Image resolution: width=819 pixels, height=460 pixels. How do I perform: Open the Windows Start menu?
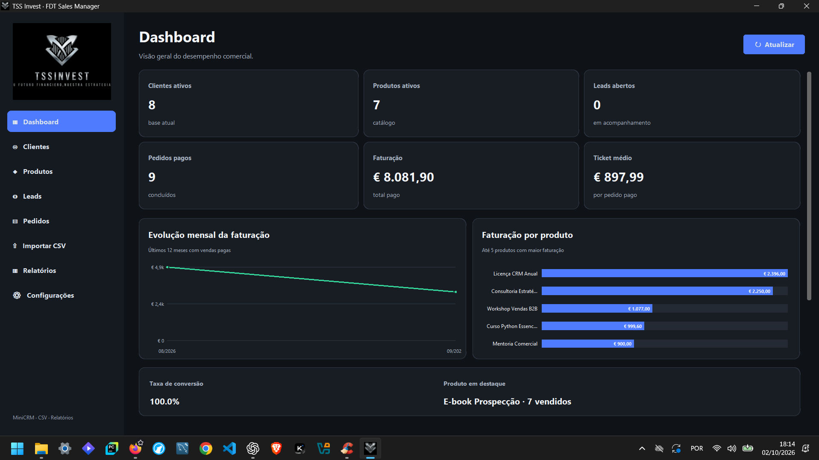[x=17, y=448]
